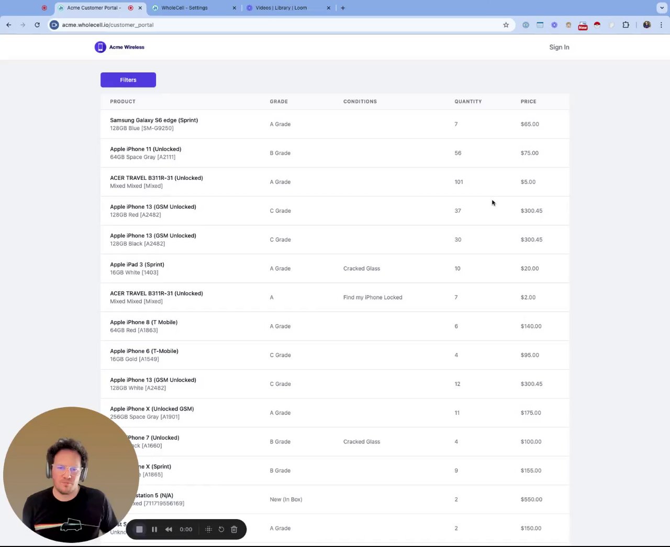Viewport: 670px width, 547px height.
Task: Reload the customer portal page
Action: pyautogui.click(x=37, y=25)
